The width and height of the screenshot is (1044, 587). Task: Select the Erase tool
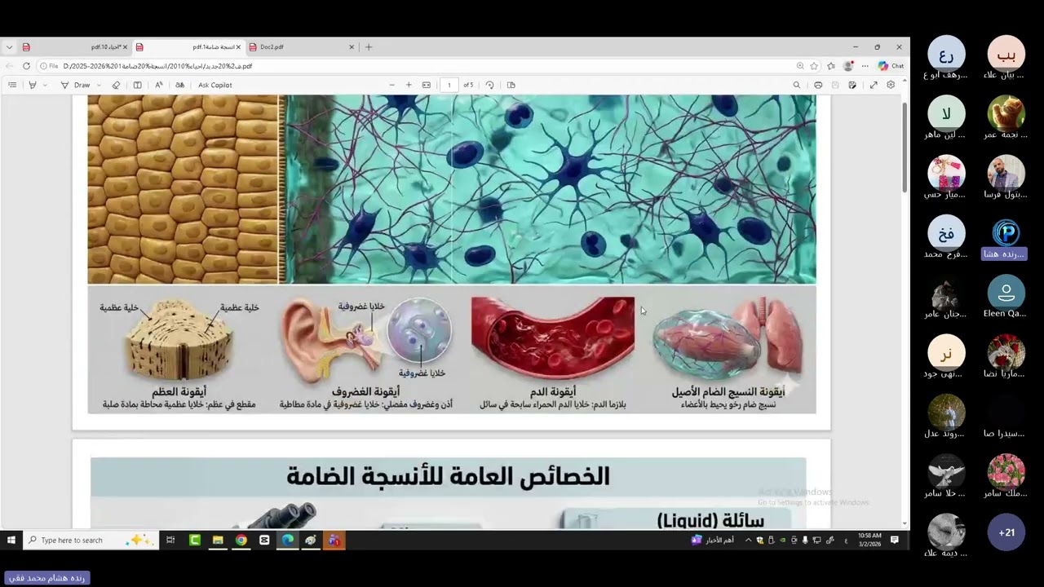pos(116,85)
